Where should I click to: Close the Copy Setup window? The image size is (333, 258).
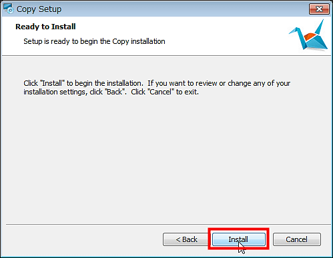pyautogui.click(x=319, y=9)
